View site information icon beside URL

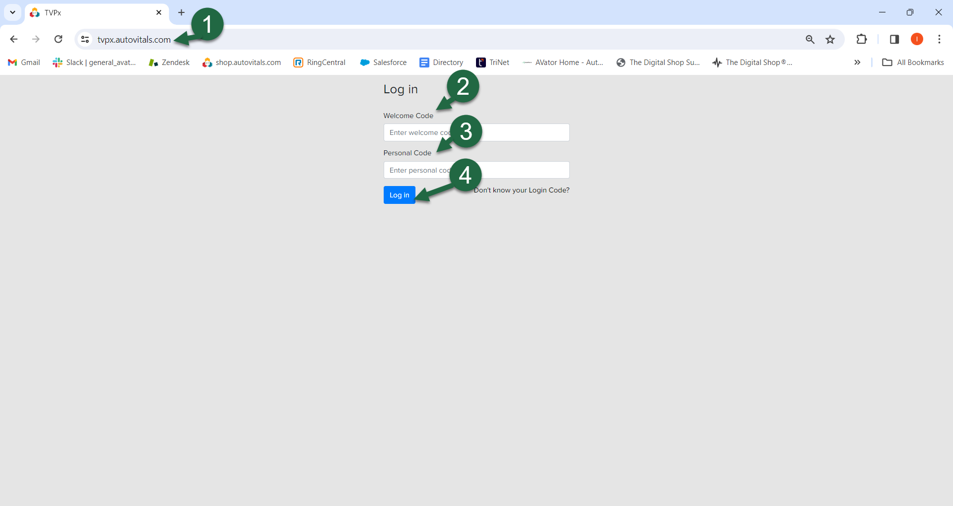click(85, 39)
